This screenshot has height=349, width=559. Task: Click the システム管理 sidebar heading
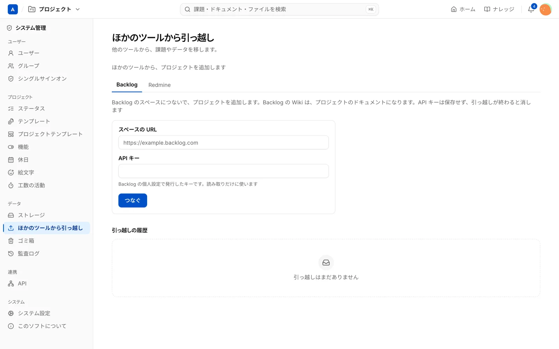point(31,28)
